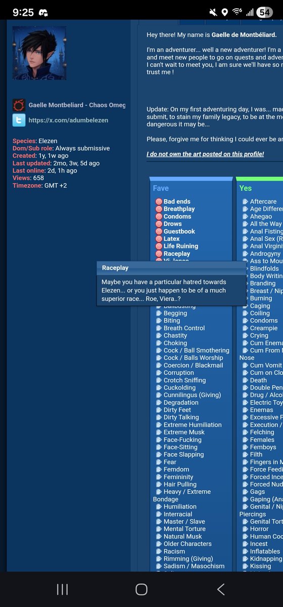Tap the Android home button
Image resolution: width=283 pixels, height=607 pixels.
point(141,589)
